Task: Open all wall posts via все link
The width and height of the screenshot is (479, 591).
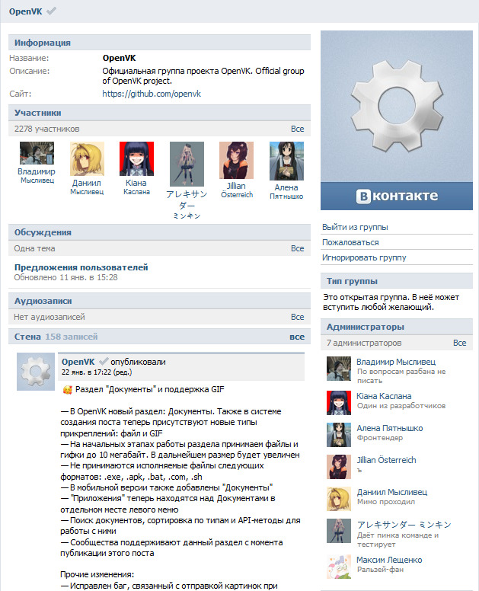Action: 297,337
